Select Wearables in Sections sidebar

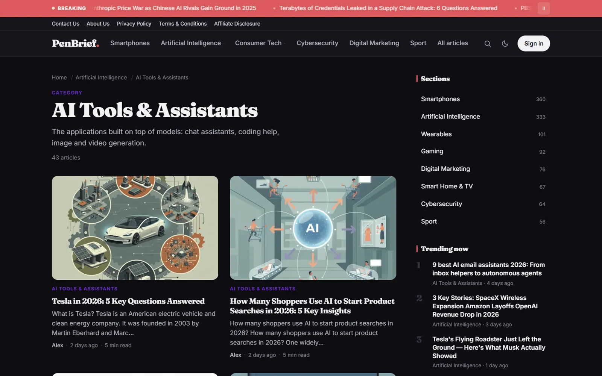click(x=483, y=134)
